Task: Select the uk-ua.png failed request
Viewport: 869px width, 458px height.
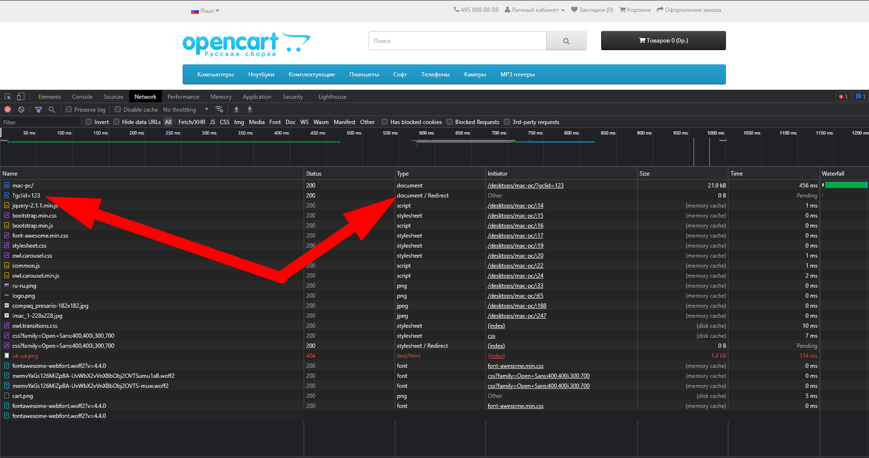Action: point(25,356)
